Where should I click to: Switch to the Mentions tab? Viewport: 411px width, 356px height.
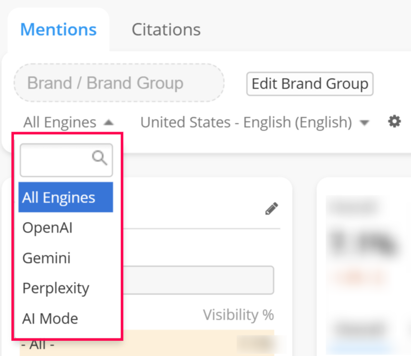[x=58, y=30]
